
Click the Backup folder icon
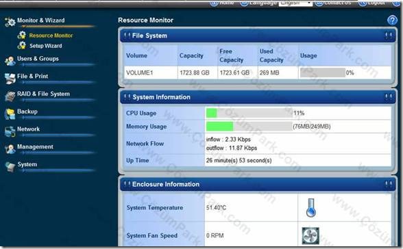[10, 114]
